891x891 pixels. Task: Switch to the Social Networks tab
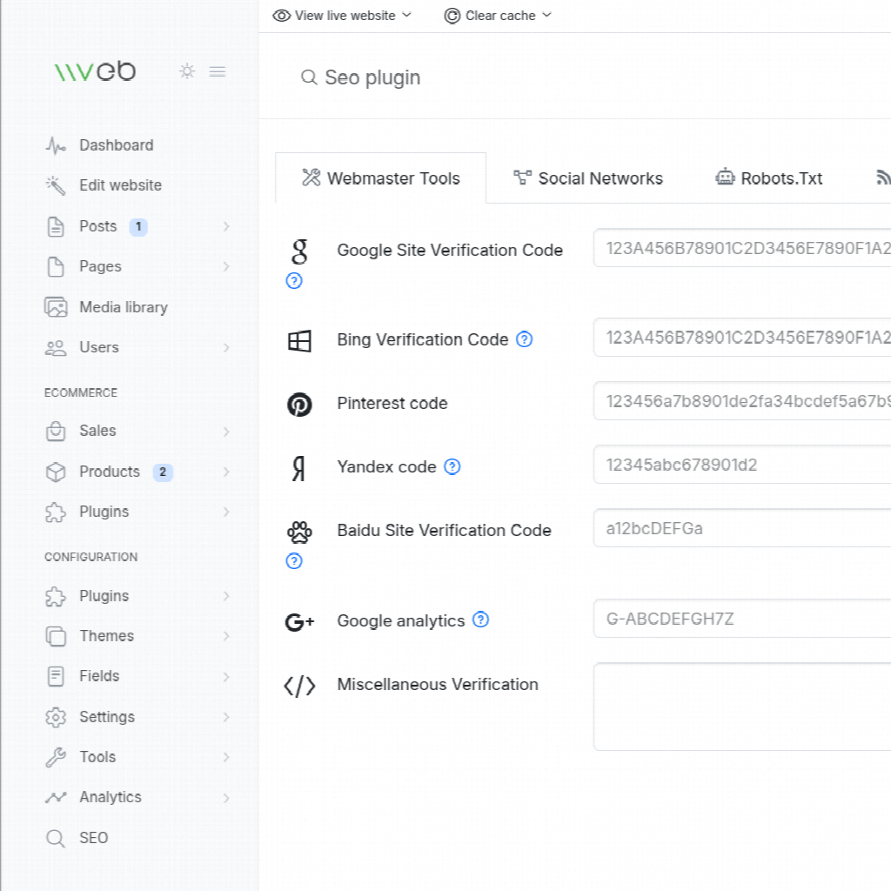[588, 178]
